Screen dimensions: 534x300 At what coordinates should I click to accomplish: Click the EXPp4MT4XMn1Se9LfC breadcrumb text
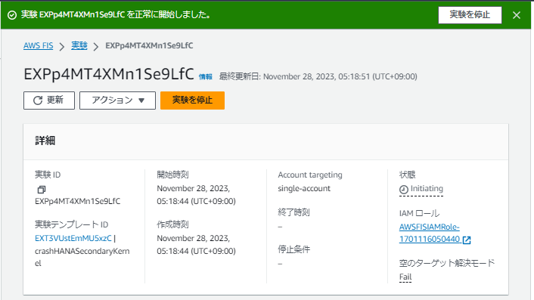click(x=149, y=45)
